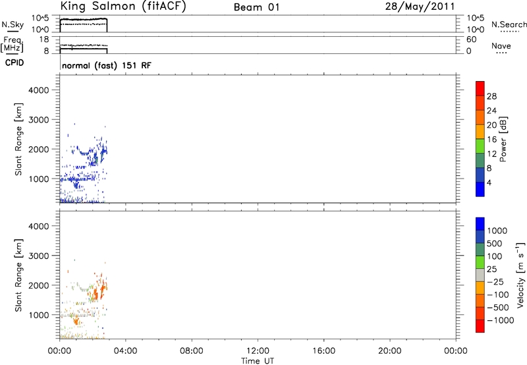The width and height of the screenshot is (527, 365).
Task: Click the N.Sky noise trace in top panel
Action: [84, 20]
